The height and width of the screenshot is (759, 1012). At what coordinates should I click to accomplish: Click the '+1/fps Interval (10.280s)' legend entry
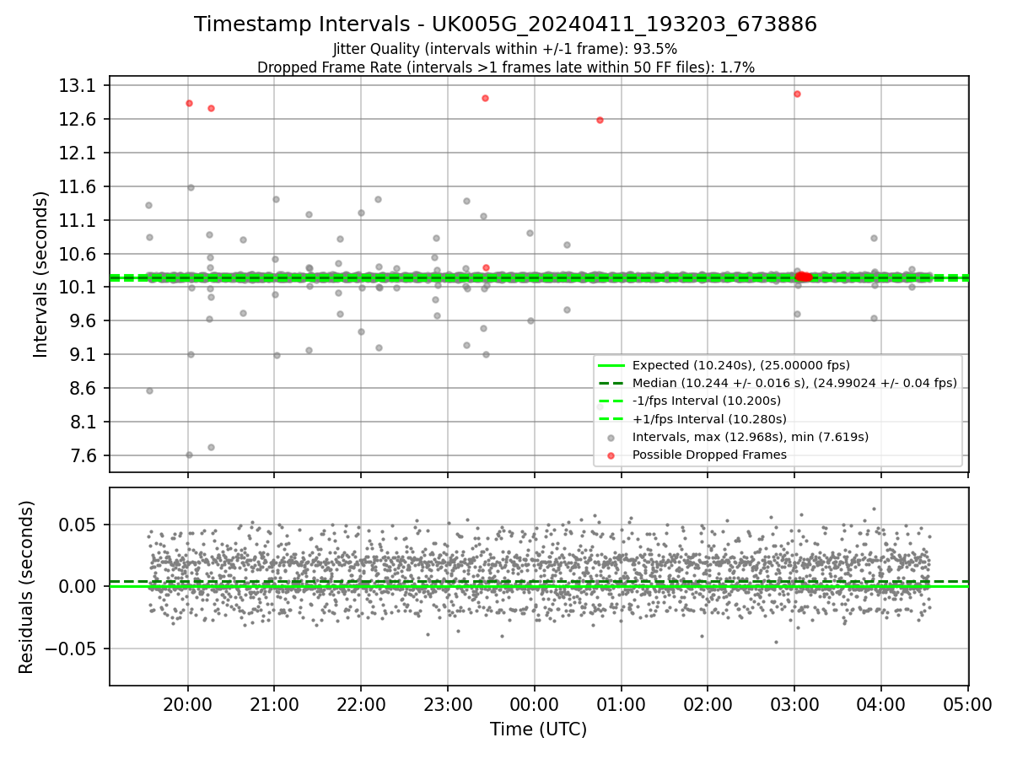(709, 419)
